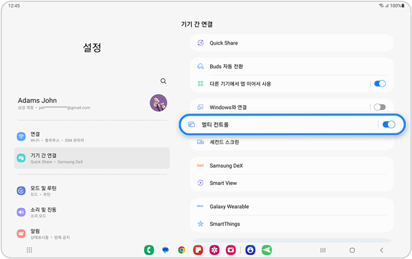
Task: Launch the pink flower Gallery app
Action: point(214,250)
